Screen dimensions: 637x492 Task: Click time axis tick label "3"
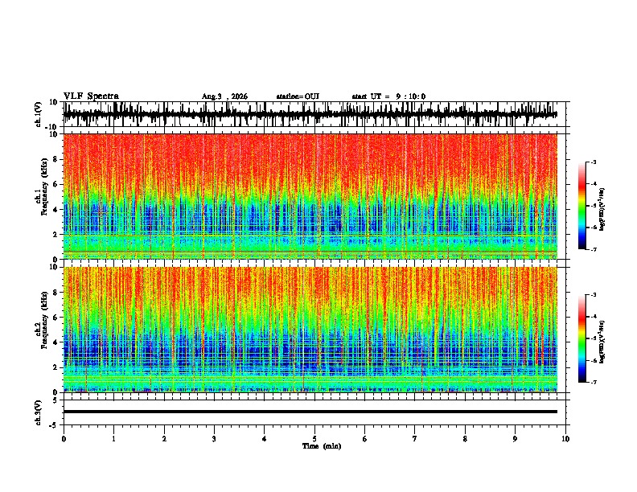coord(214,439)
